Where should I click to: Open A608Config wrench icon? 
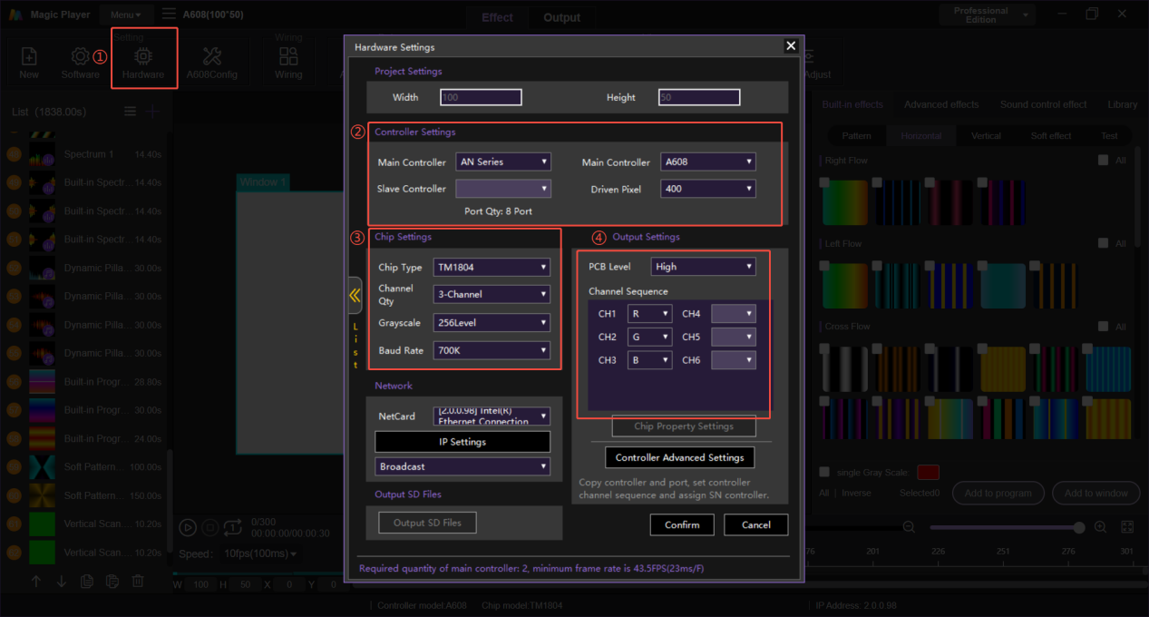[211, 56]
